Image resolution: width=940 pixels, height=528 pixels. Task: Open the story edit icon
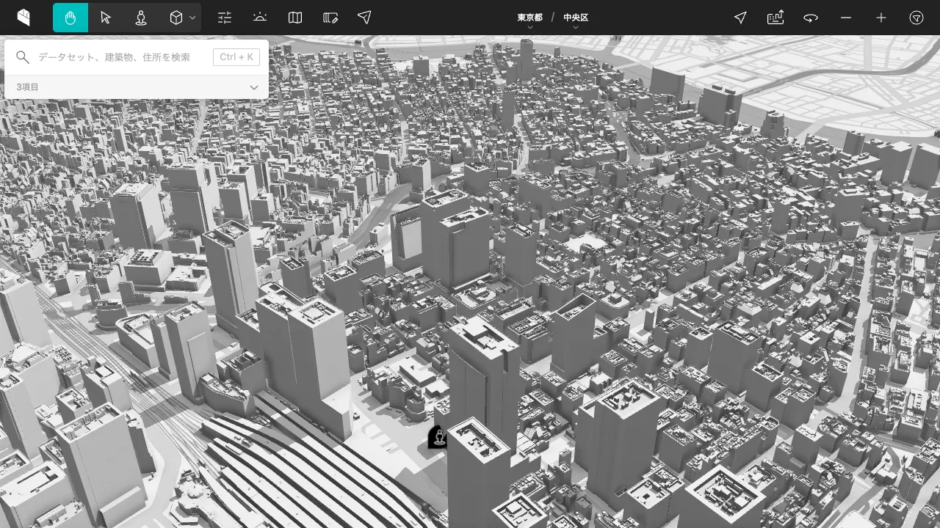[330, 18]
